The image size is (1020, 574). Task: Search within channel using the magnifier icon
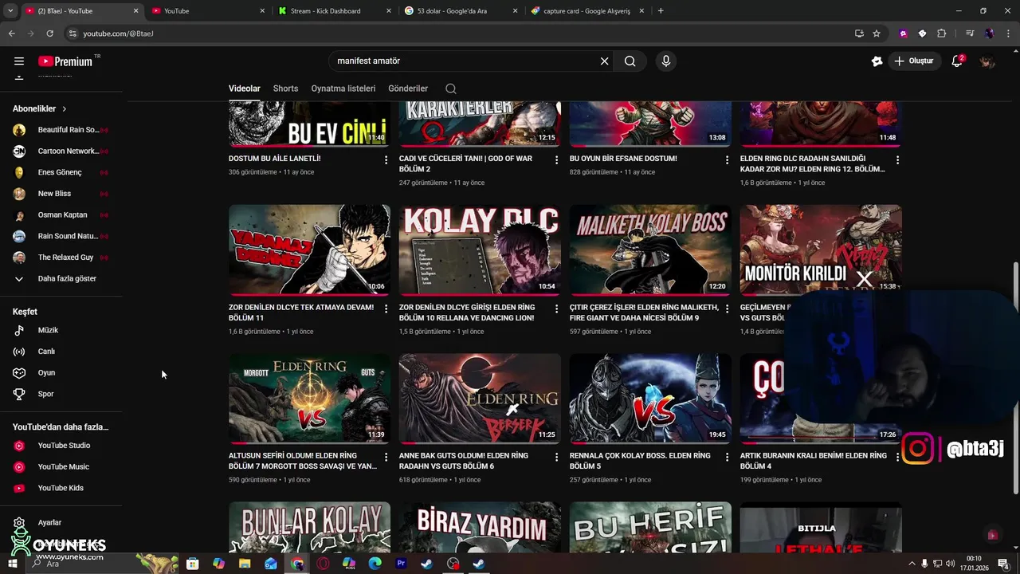click(451, 88)
